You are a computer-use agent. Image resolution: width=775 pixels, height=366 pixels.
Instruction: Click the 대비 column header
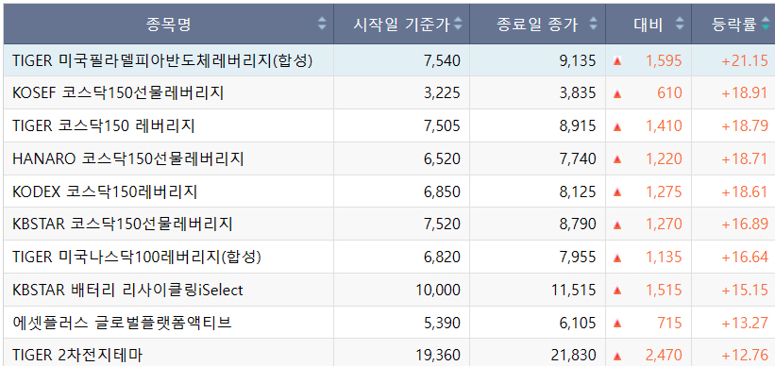(649, 24)
